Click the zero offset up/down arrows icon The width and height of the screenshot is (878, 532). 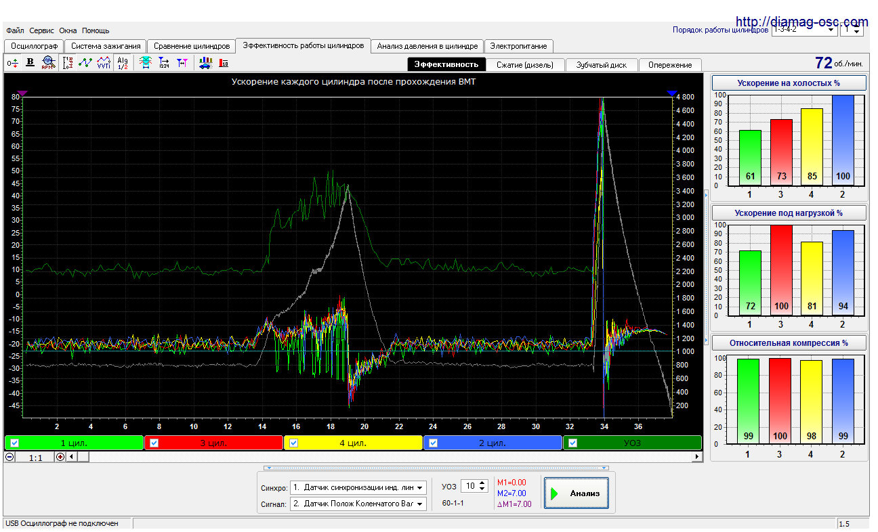pyautogui.click(x=13, y=63)
